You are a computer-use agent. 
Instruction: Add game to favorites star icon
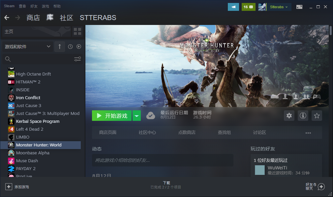coord(317,116)
